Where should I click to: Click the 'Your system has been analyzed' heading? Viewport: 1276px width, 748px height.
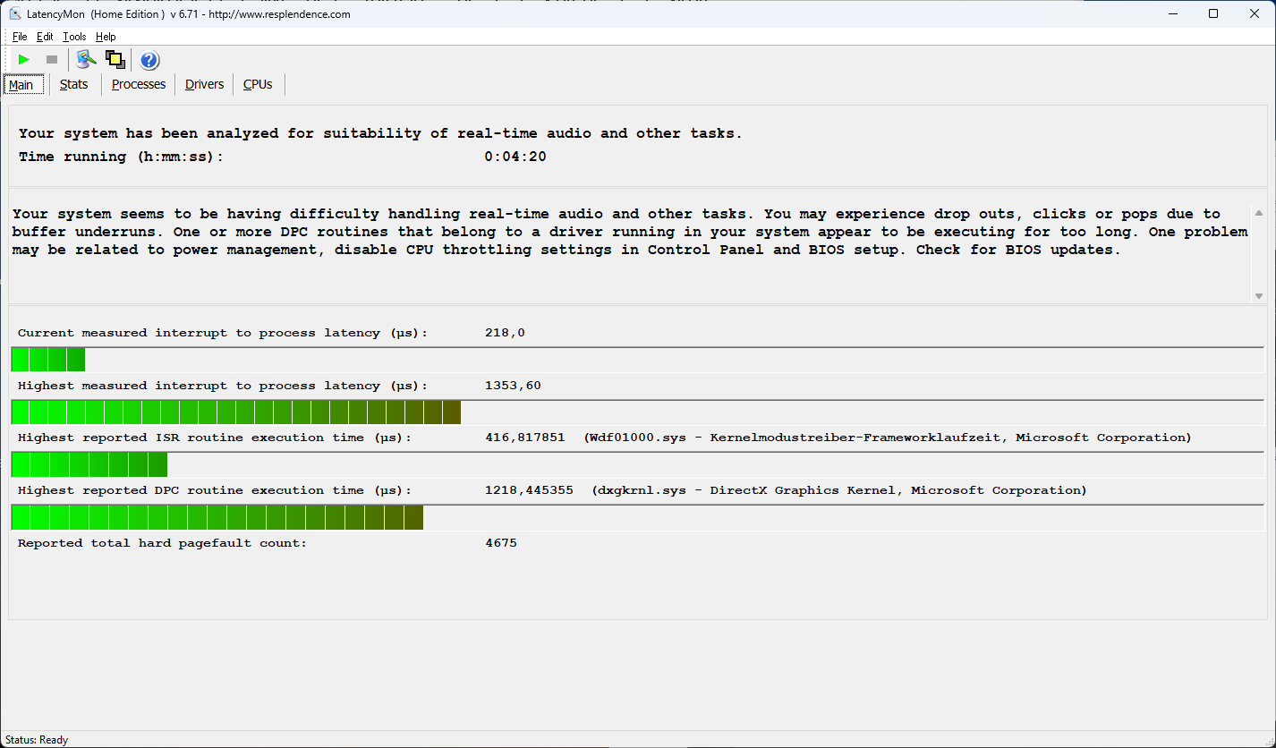[380, 133]
